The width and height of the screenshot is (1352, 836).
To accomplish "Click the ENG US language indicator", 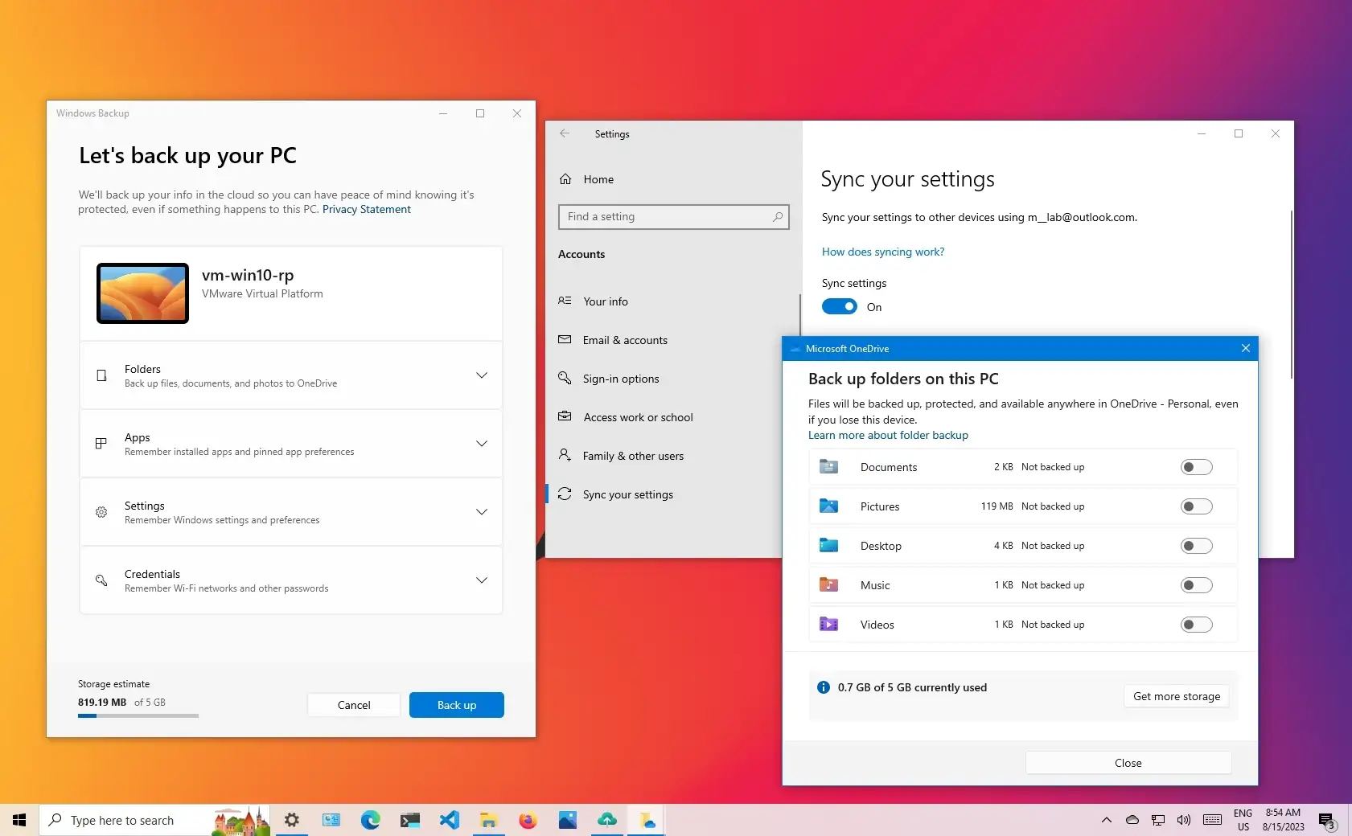I will 1243,820.
